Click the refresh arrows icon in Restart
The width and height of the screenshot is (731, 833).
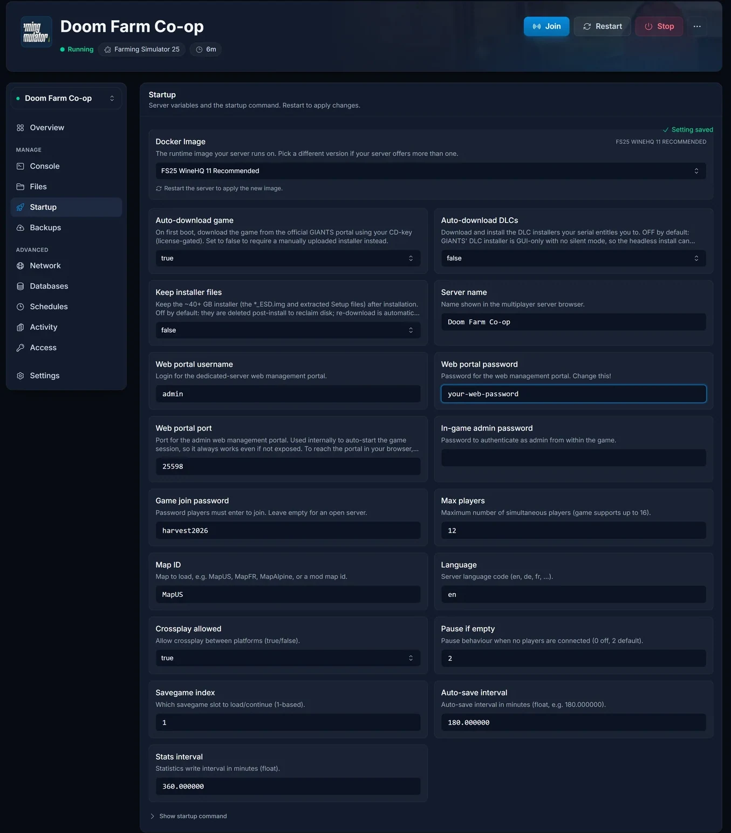pyautogui.click(x=587, y=26)
